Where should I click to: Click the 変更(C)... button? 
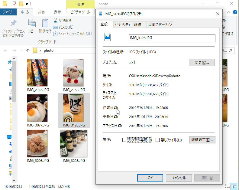(x=202, y=63)
